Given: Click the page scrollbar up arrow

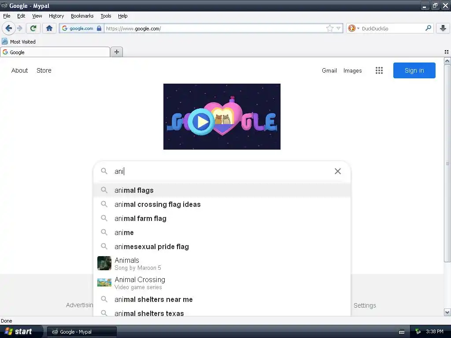Looking at the screenshot, I should pyautogui.click(x=447, y=61).
